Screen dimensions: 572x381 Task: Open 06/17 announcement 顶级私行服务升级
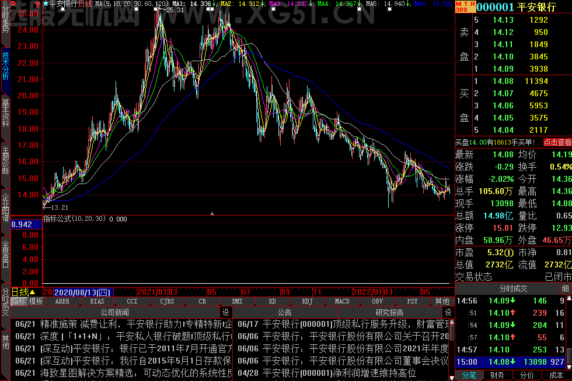point(343,324)
